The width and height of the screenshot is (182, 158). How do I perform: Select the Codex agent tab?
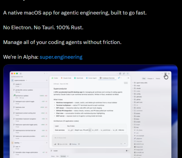[55, 78]
